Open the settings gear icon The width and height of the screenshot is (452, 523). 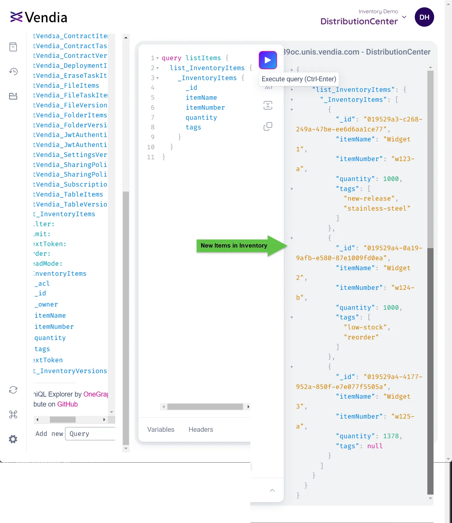pyautogui.click(x=13, y=439)
